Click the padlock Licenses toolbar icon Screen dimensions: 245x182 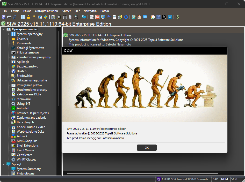pyautogui.click(x=28, y=17)
